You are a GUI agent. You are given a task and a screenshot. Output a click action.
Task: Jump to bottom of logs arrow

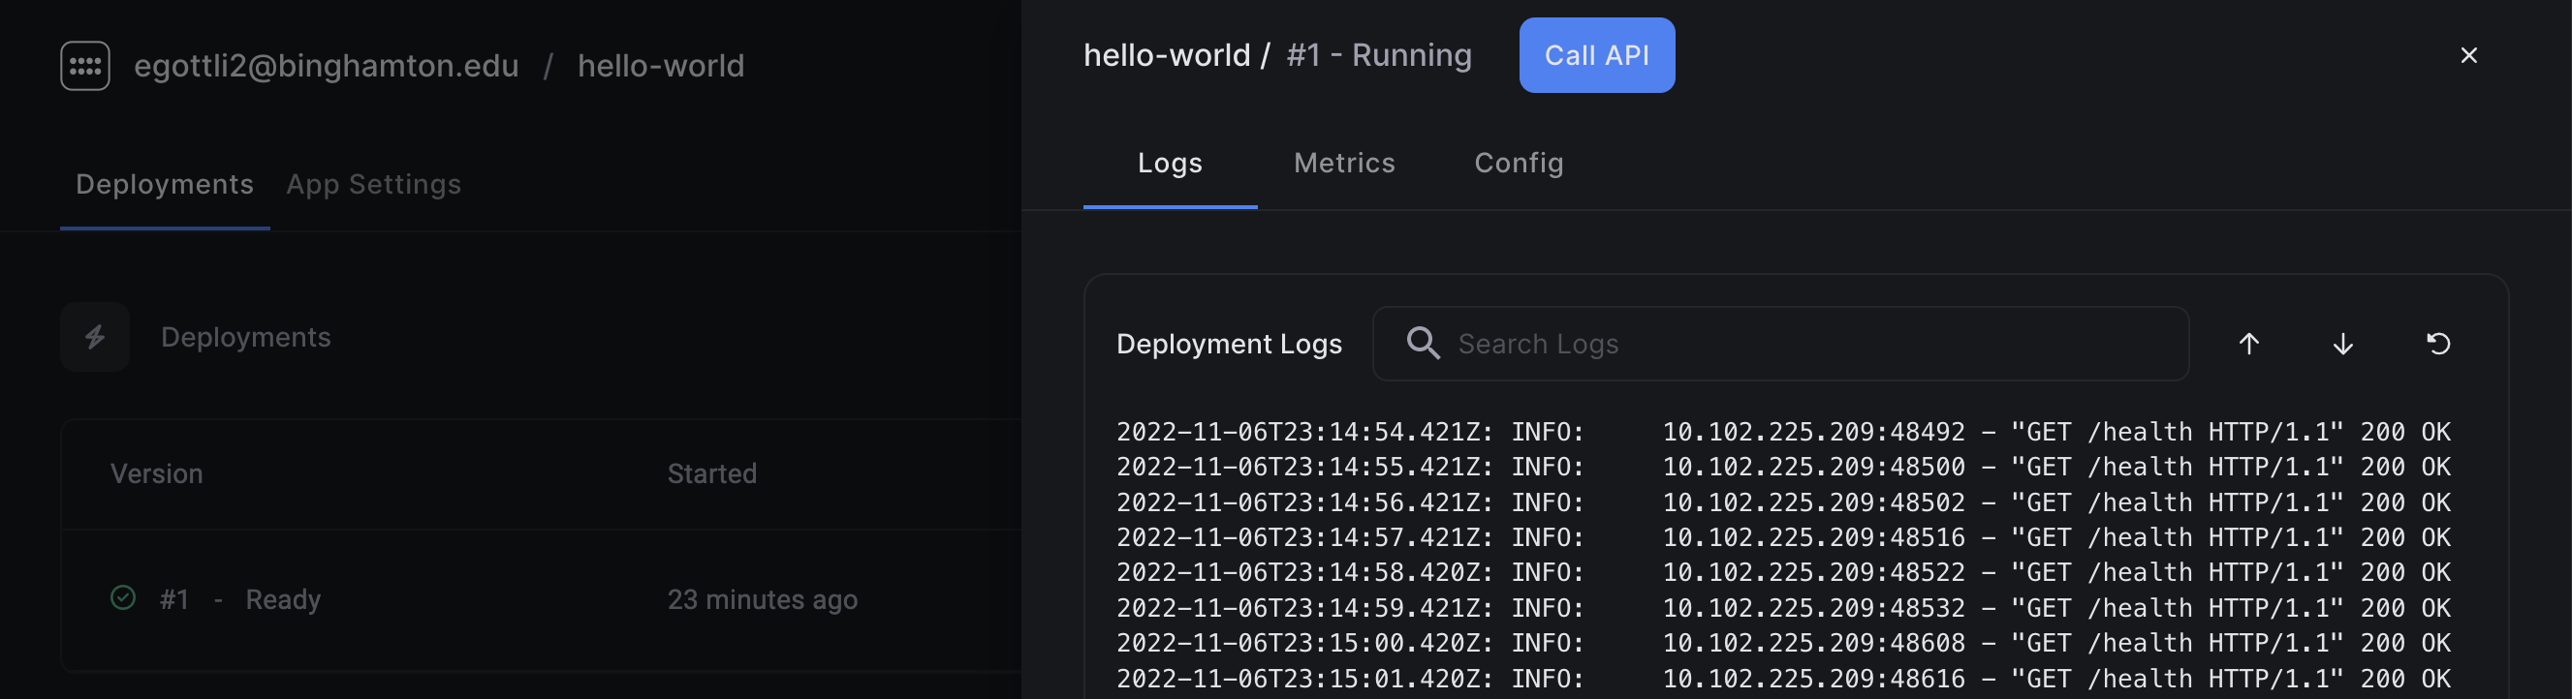pos(2342,344)
